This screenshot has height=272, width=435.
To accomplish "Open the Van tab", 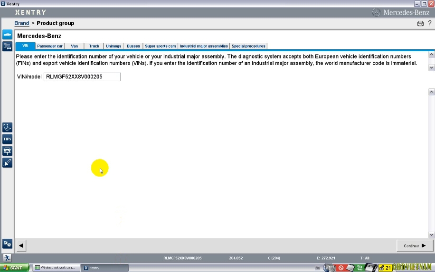I will click(75, 46).
